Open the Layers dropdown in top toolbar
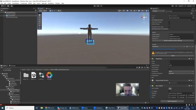Viewport: 196px width, 110px height. point(182,6)
